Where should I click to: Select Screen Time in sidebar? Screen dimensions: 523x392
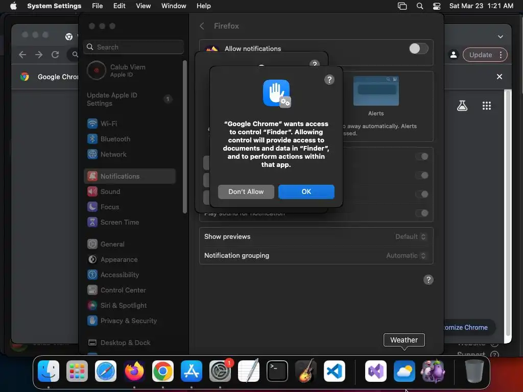coord(130,222)
